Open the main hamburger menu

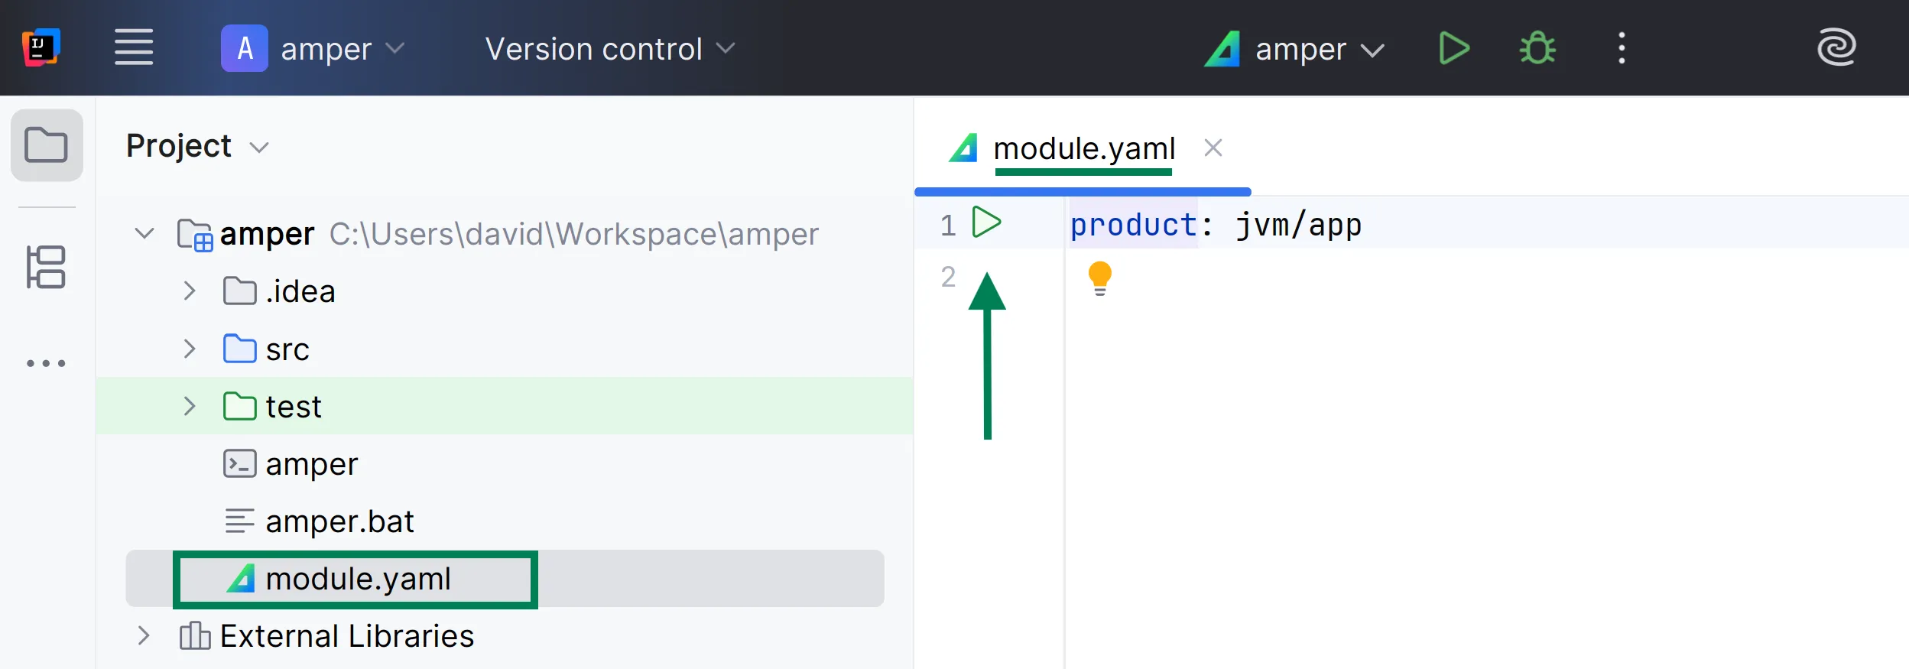pyautogui.click(x=134, y=47)
